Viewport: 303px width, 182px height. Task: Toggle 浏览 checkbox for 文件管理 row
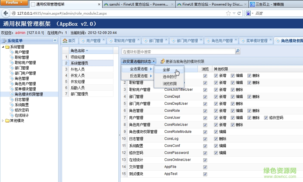click(205, 167)
